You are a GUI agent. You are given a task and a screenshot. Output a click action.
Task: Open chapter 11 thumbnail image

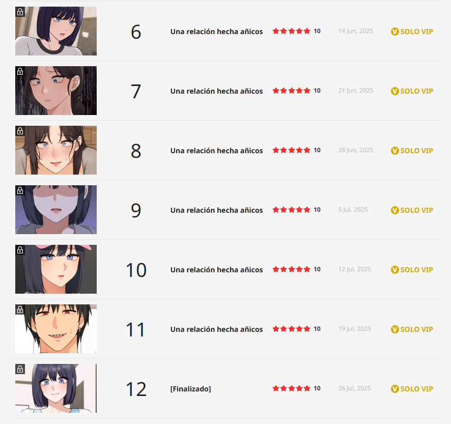tap(56, 329)
